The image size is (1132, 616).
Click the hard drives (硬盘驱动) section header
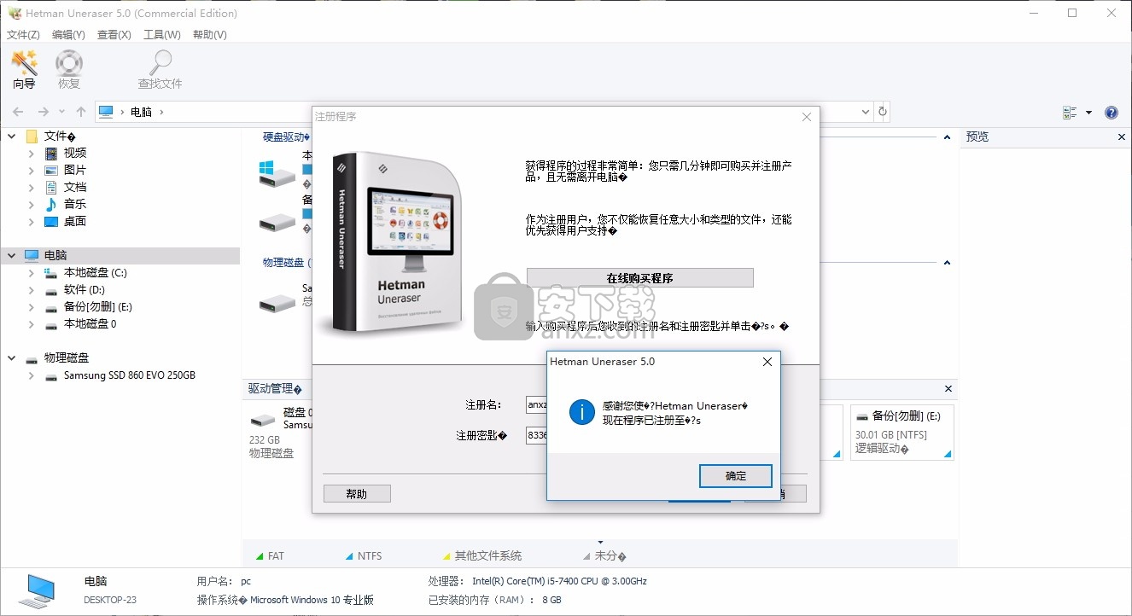pyautogui.click(x=286, y=137)
